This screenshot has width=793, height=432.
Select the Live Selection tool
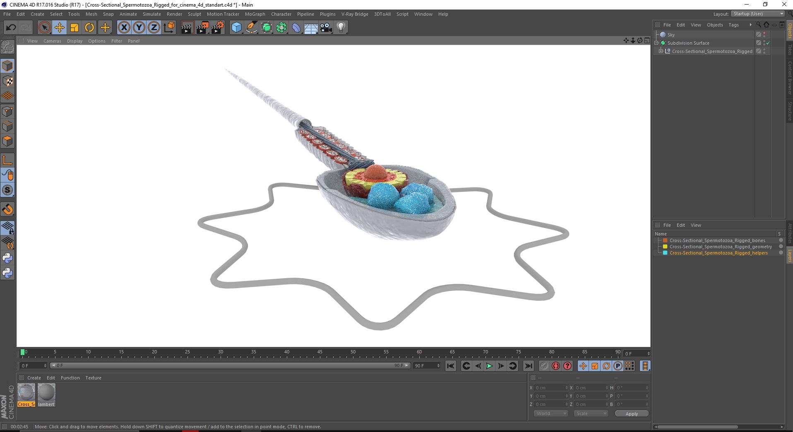click(44, 28)
